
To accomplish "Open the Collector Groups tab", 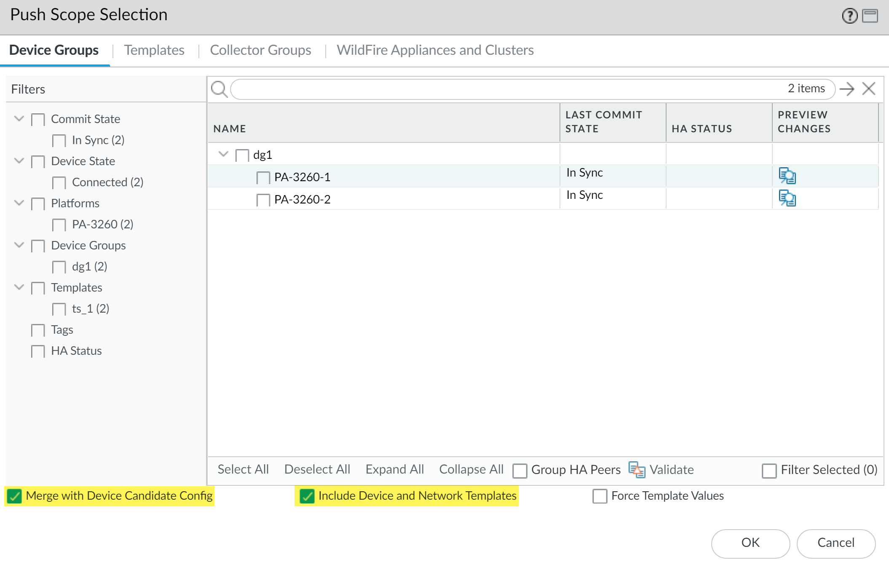I will coord(260,50).
